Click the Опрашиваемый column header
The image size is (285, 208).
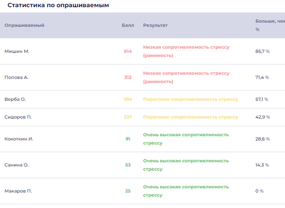(24, 26)
